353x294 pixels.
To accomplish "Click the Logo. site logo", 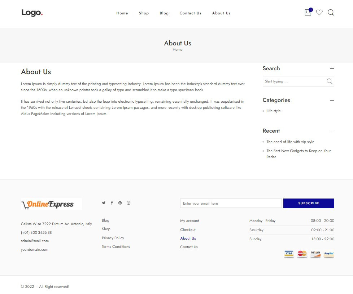I will (x=32, y=13).
